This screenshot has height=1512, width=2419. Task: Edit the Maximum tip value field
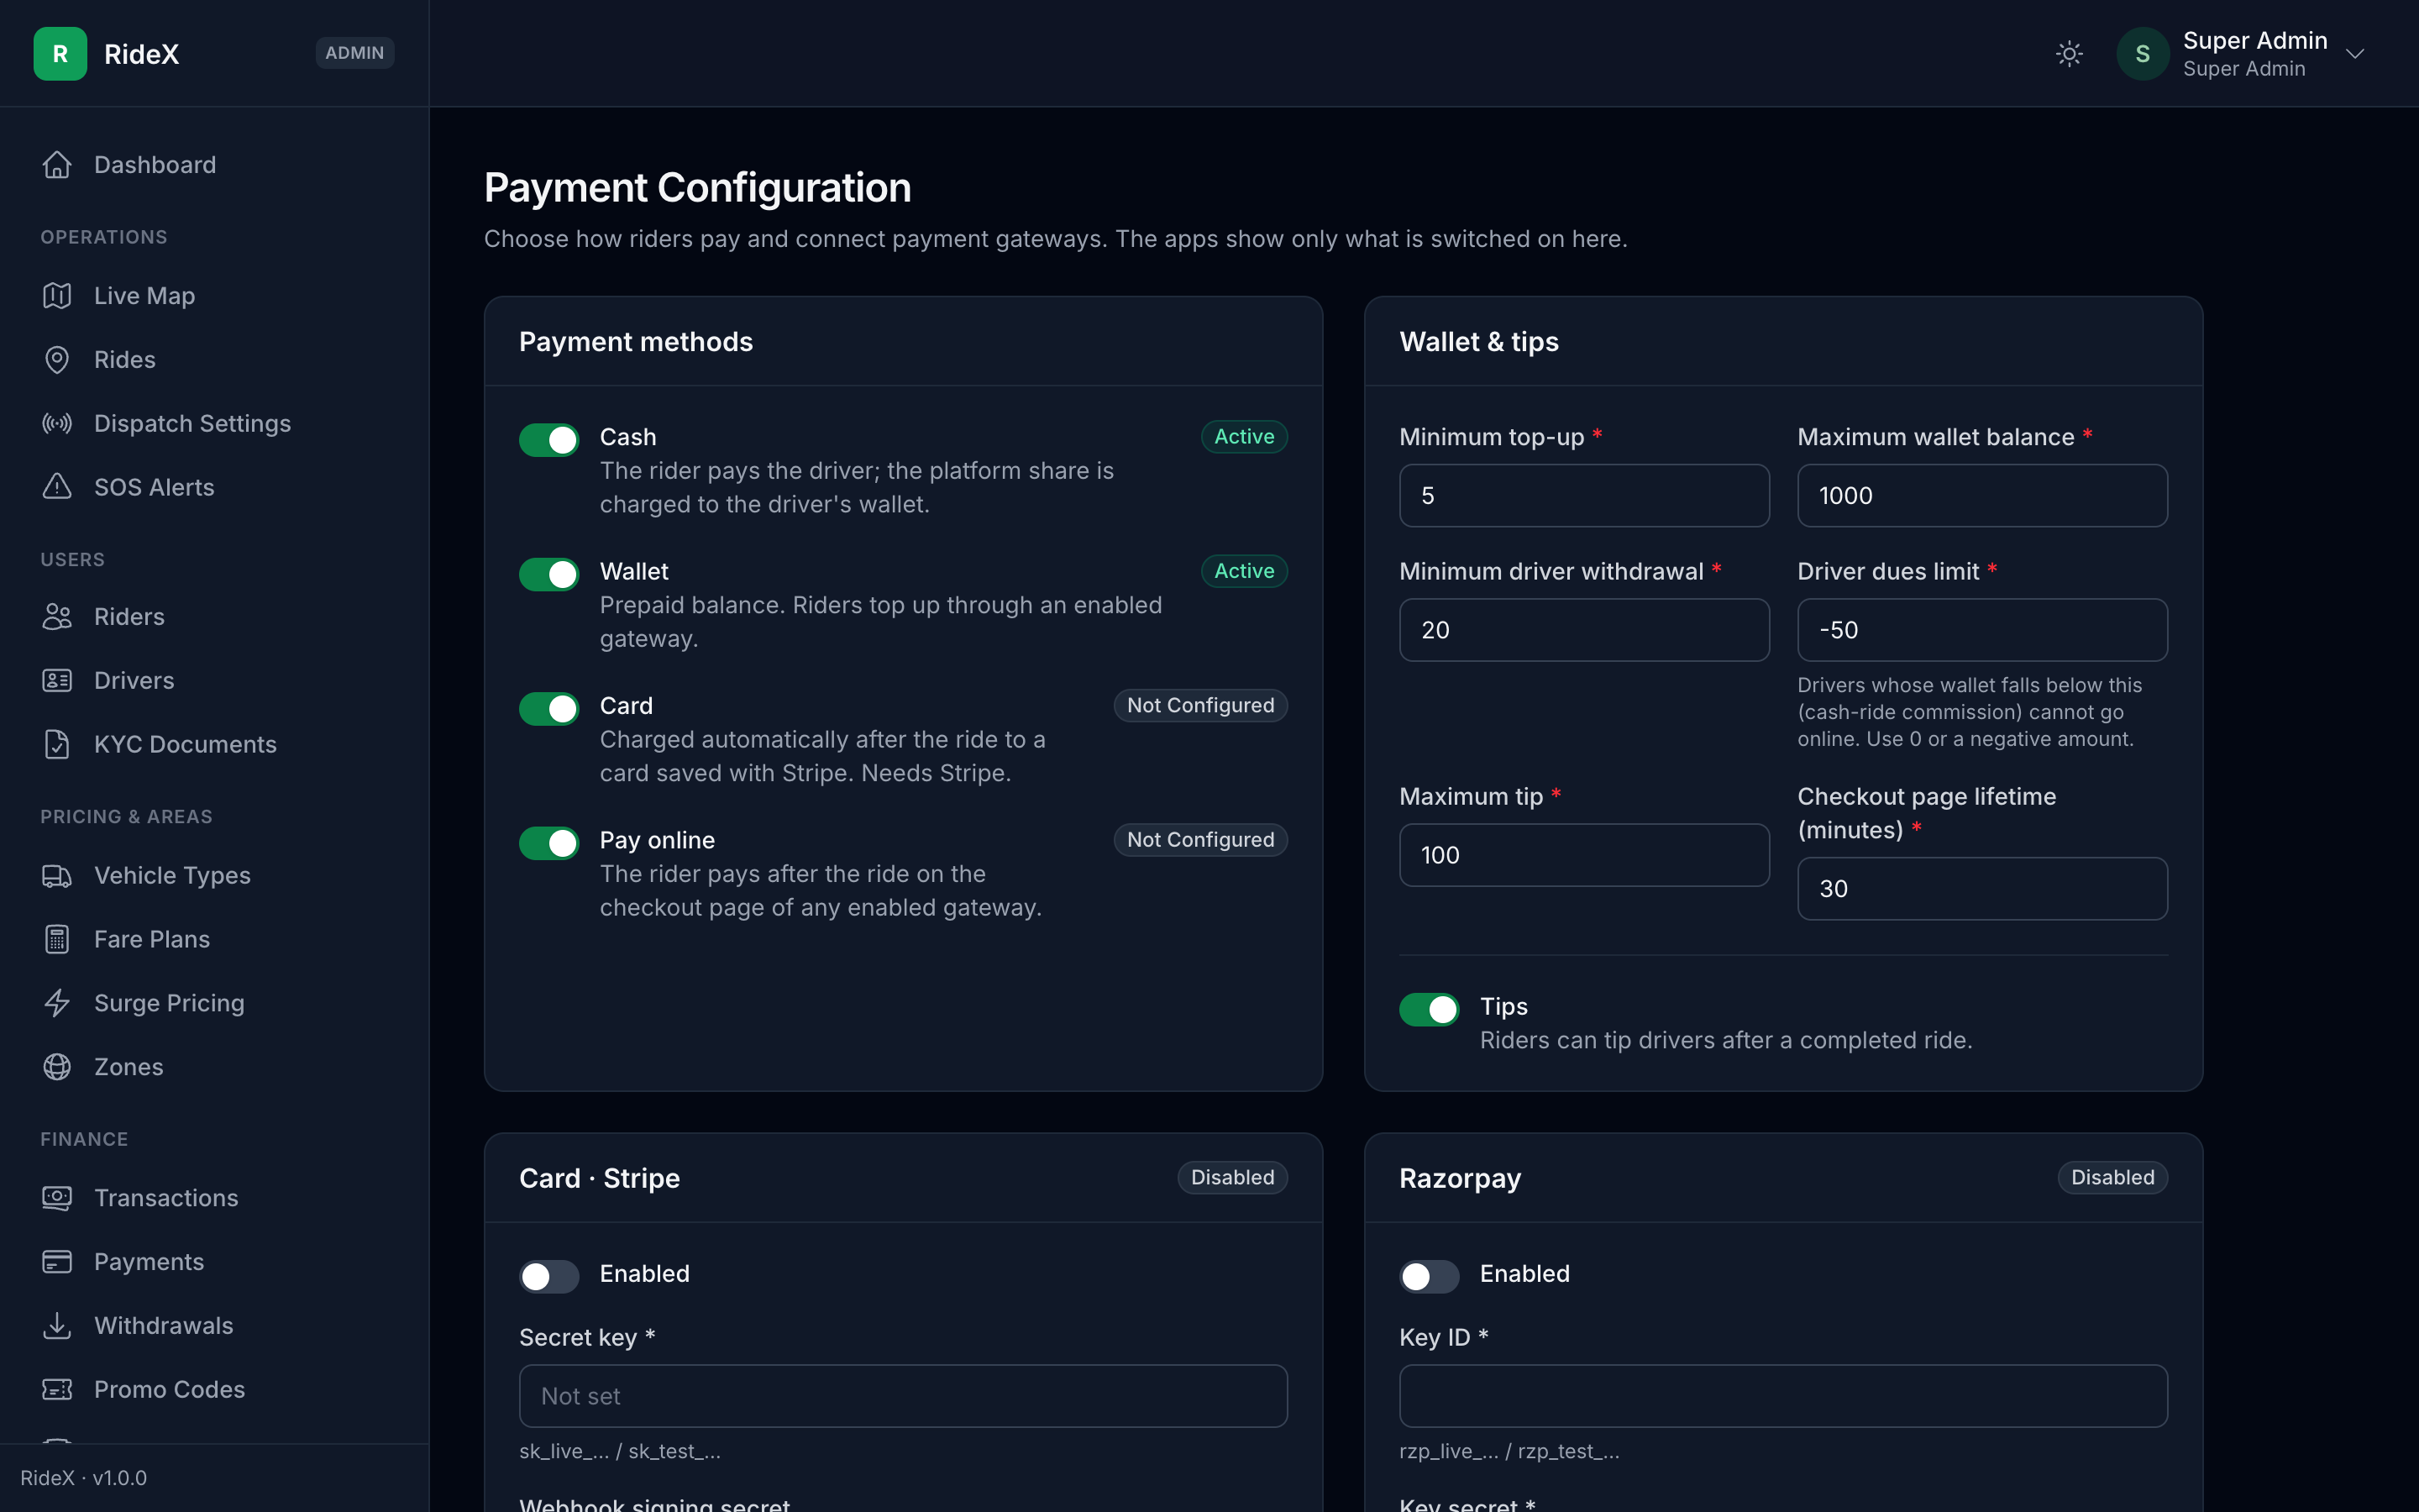pyautogui.click(x=1584, y=855)
